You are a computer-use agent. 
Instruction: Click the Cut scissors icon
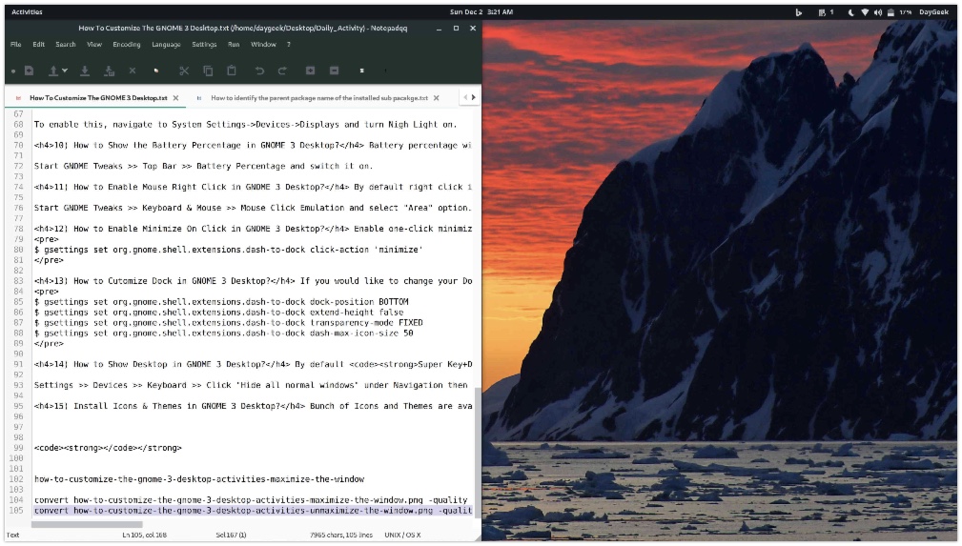(184, 71)
